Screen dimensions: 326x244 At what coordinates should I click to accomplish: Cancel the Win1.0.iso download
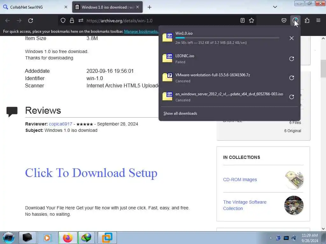(x=292, y=38)
